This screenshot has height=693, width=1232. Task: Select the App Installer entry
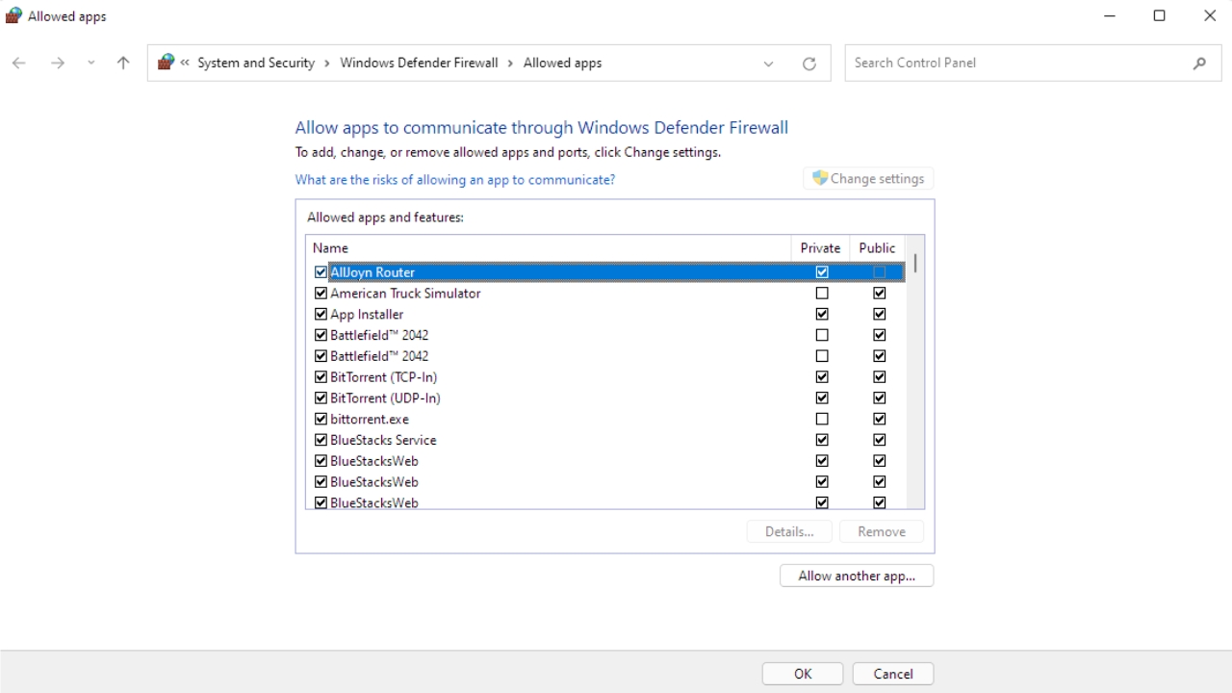pyautogui.click(x=367, y=315)
